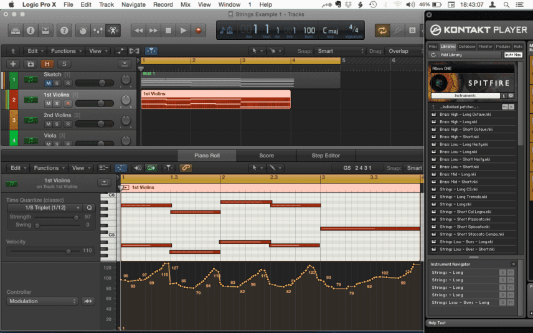
Task: Start recording with the Record button
Action: click(198, 30)
